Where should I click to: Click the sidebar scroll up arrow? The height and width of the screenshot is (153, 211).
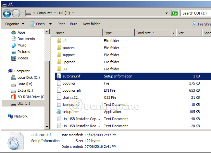[x=47, y=32]
